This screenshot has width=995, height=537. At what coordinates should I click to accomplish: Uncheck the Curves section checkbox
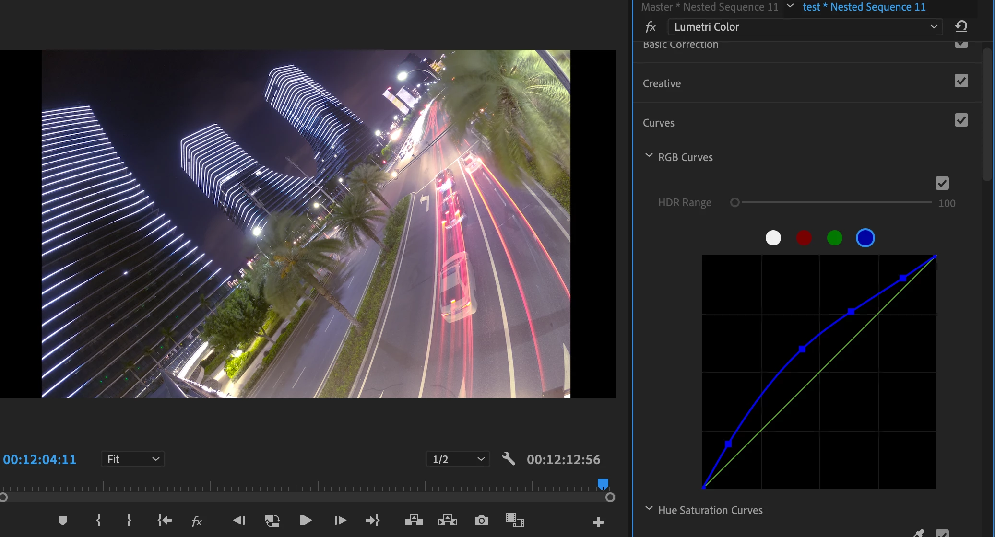click(961, 120)
